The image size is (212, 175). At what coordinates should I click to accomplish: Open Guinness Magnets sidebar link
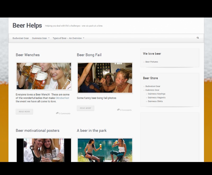[157, 98]
